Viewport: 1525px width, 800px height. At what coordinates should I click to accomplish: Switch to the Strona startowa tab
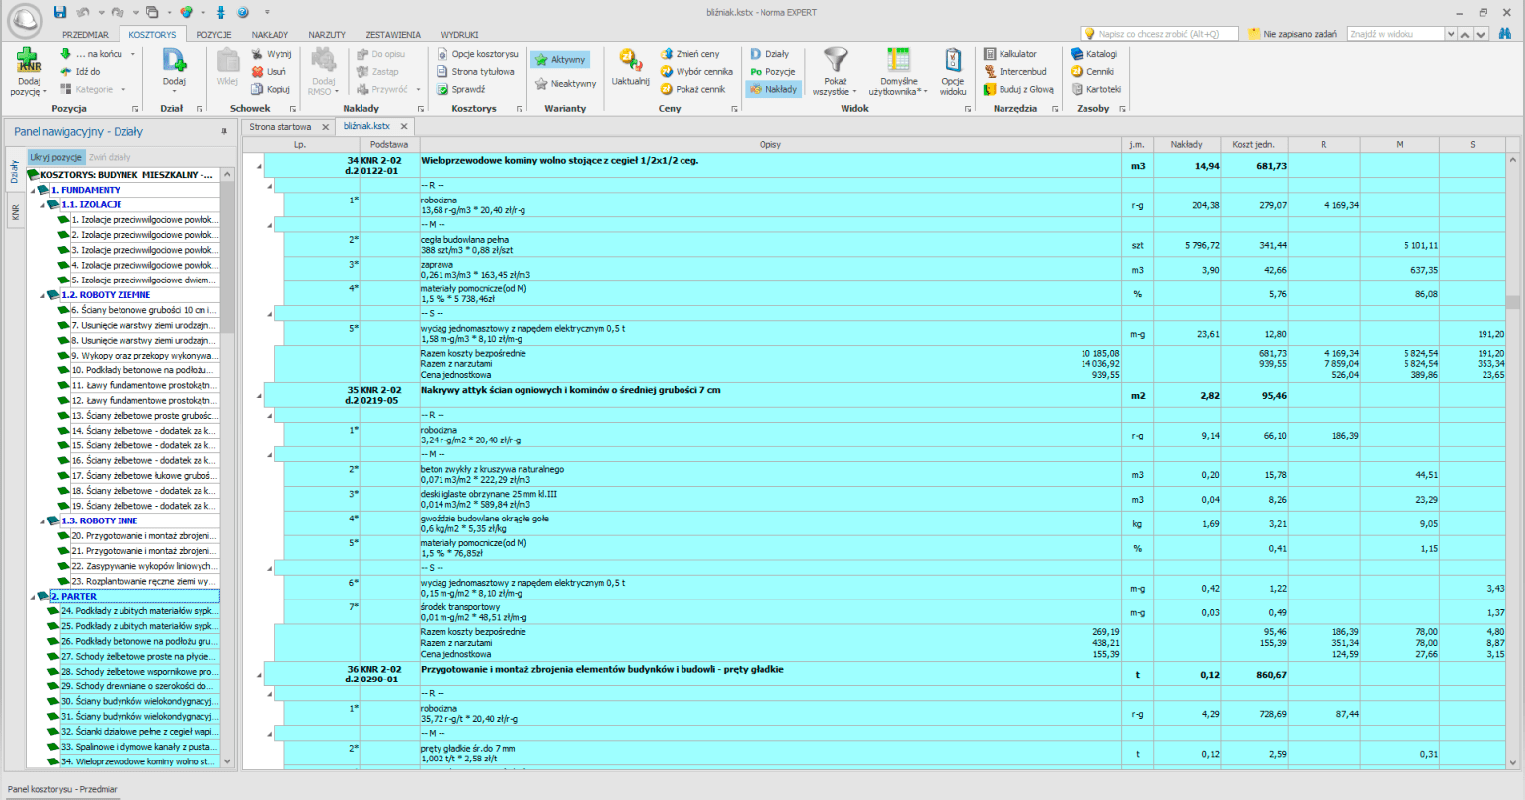click(x=280, y=127)
